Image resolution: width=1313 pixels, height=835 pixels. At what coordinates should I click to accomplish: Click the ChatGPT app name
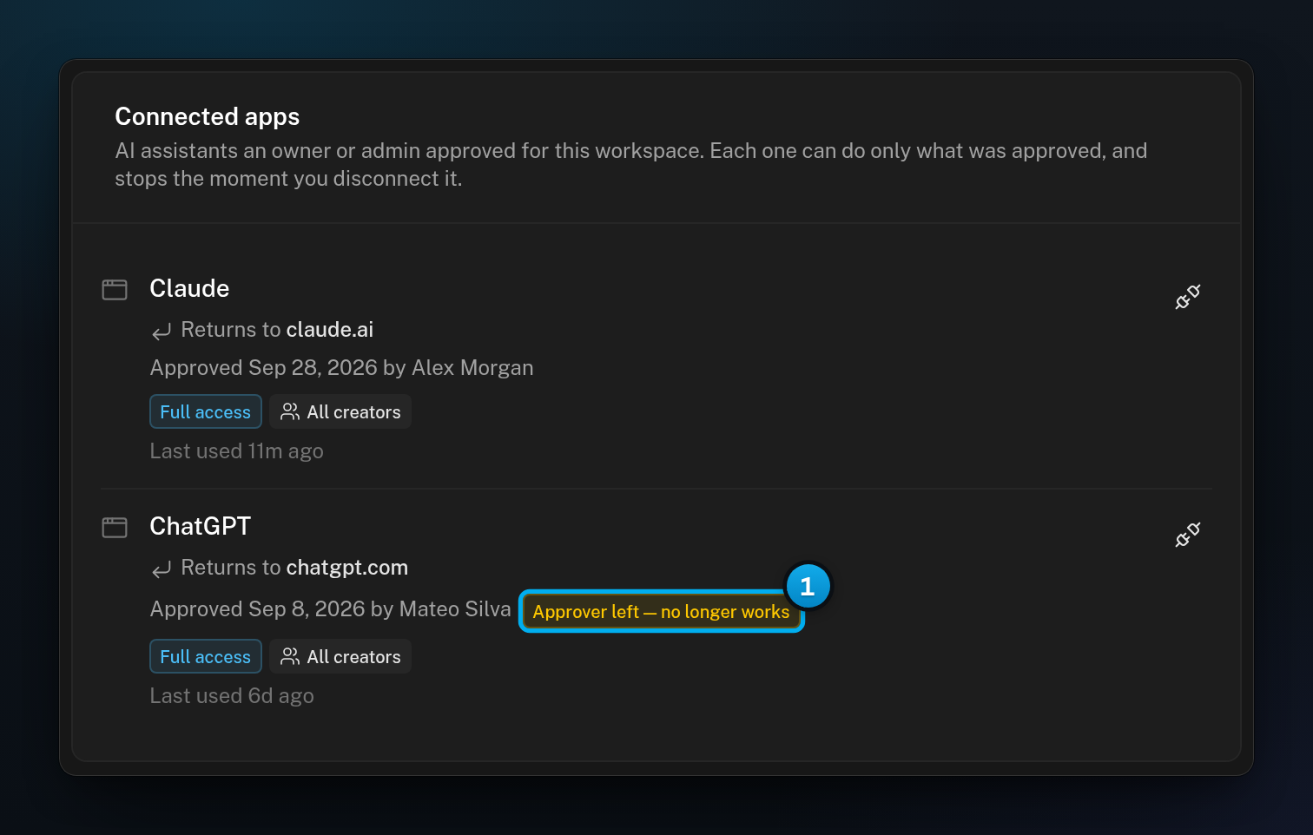click(x=201, y=526)
